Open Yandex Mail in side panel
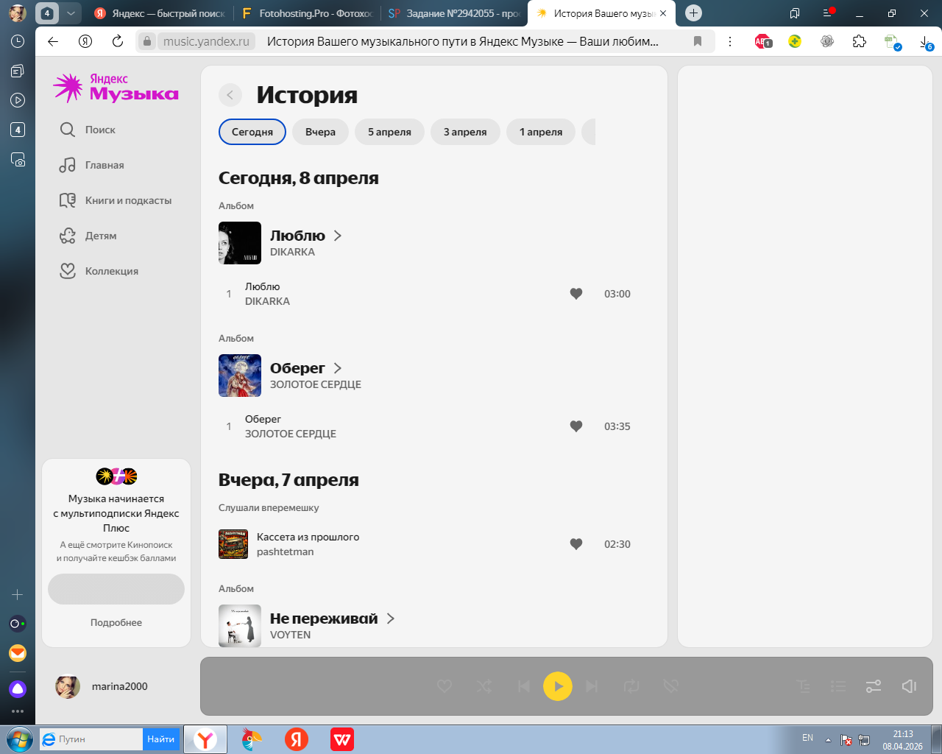The height and width of the screenshot is (754, 942). (18, 653)
